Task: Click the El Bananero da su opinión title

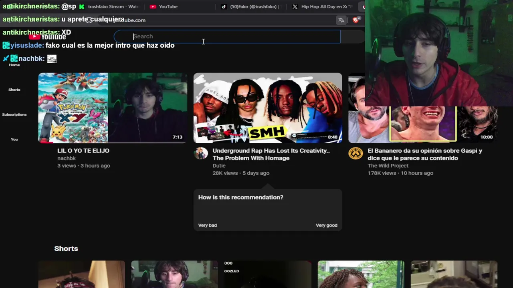Action: (425, 154)
